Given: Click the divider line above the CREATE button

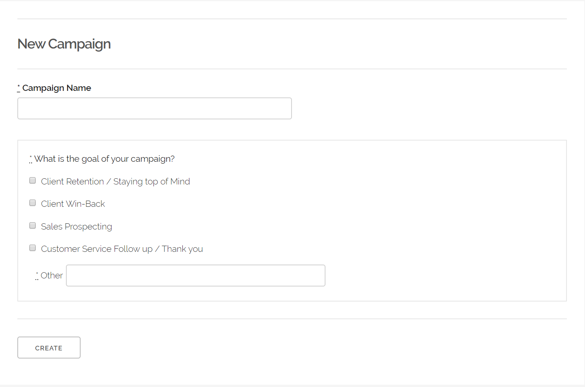Looking at the screenshot, I should pos(292,319).
